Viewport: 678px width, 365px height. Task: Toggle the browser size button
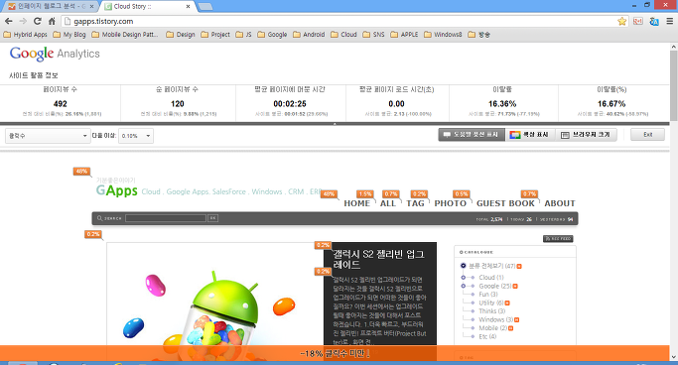click(586, 135)
